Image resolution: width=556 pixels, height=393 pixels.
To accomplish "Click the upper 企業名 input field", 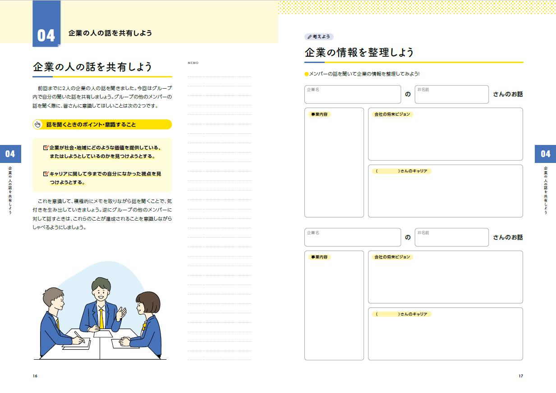I will [x=353, y=95].
